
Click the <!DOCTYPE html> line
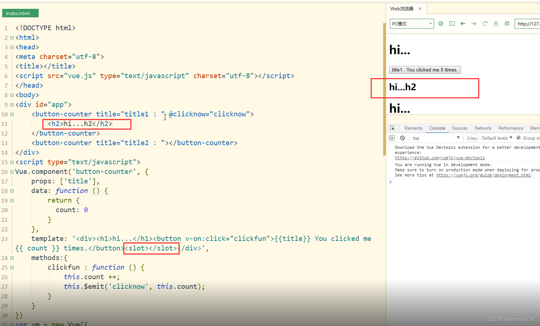click(45, 28)
